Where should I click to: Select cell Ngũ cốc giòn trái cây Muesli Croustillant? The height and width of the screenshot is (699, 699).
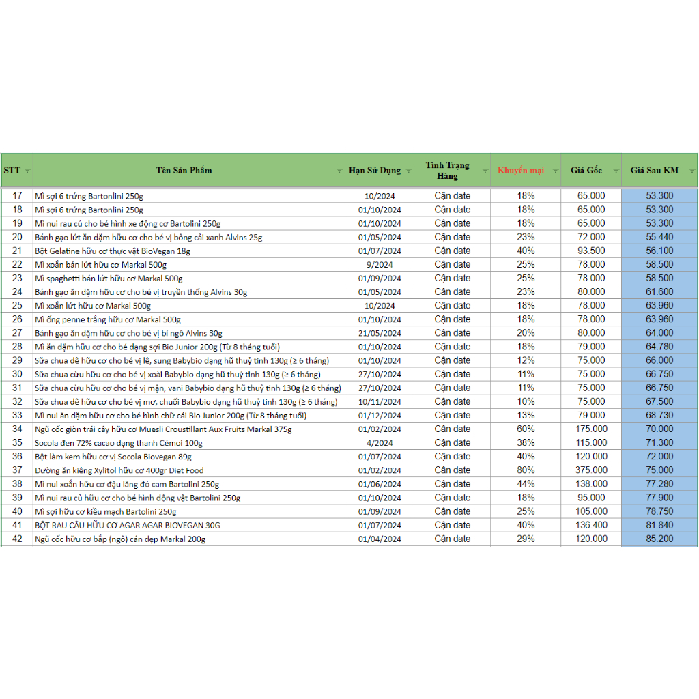(188, 429)
